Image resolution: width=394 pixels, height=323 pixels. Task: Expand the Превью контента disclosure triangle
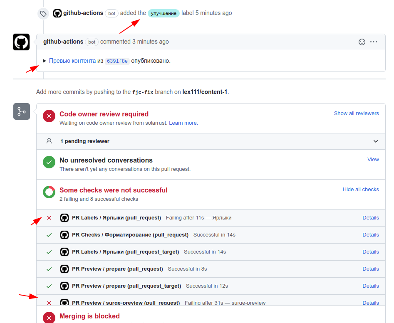(x=45, y=61)
